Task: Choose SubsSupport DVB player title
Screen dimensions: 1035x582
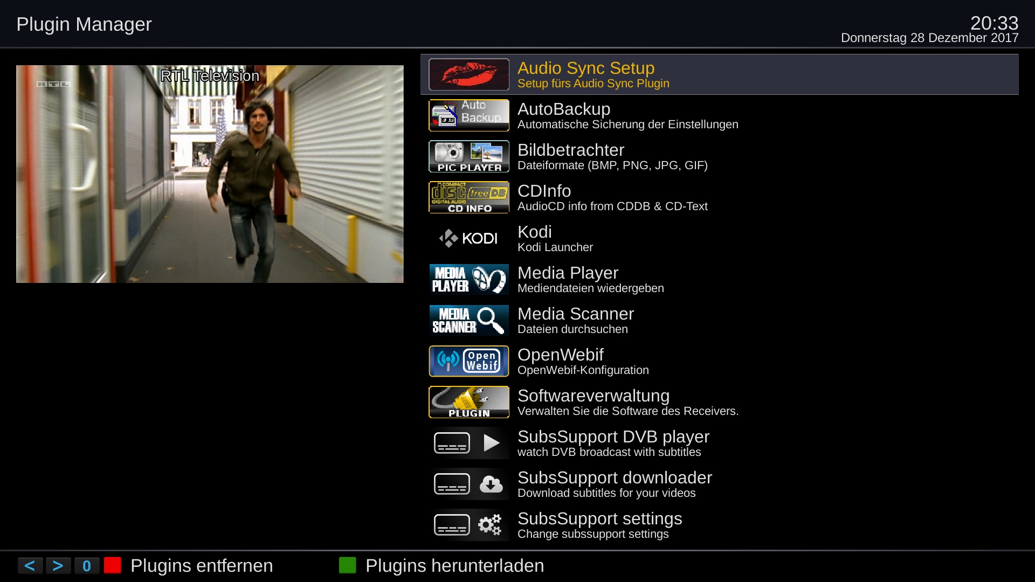Action: pyautogui.click(x=613, y=436)
